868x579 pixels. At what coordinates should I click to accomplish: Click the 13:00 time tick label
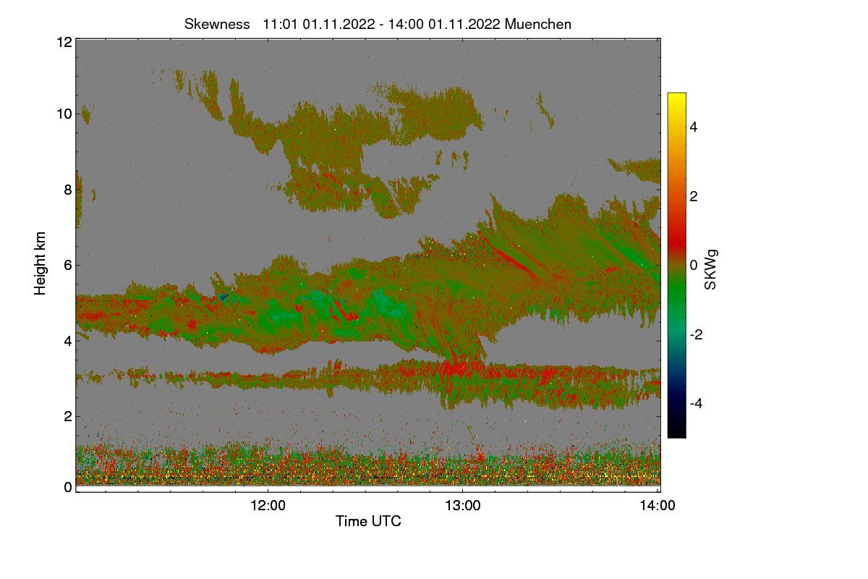[463, 506]
